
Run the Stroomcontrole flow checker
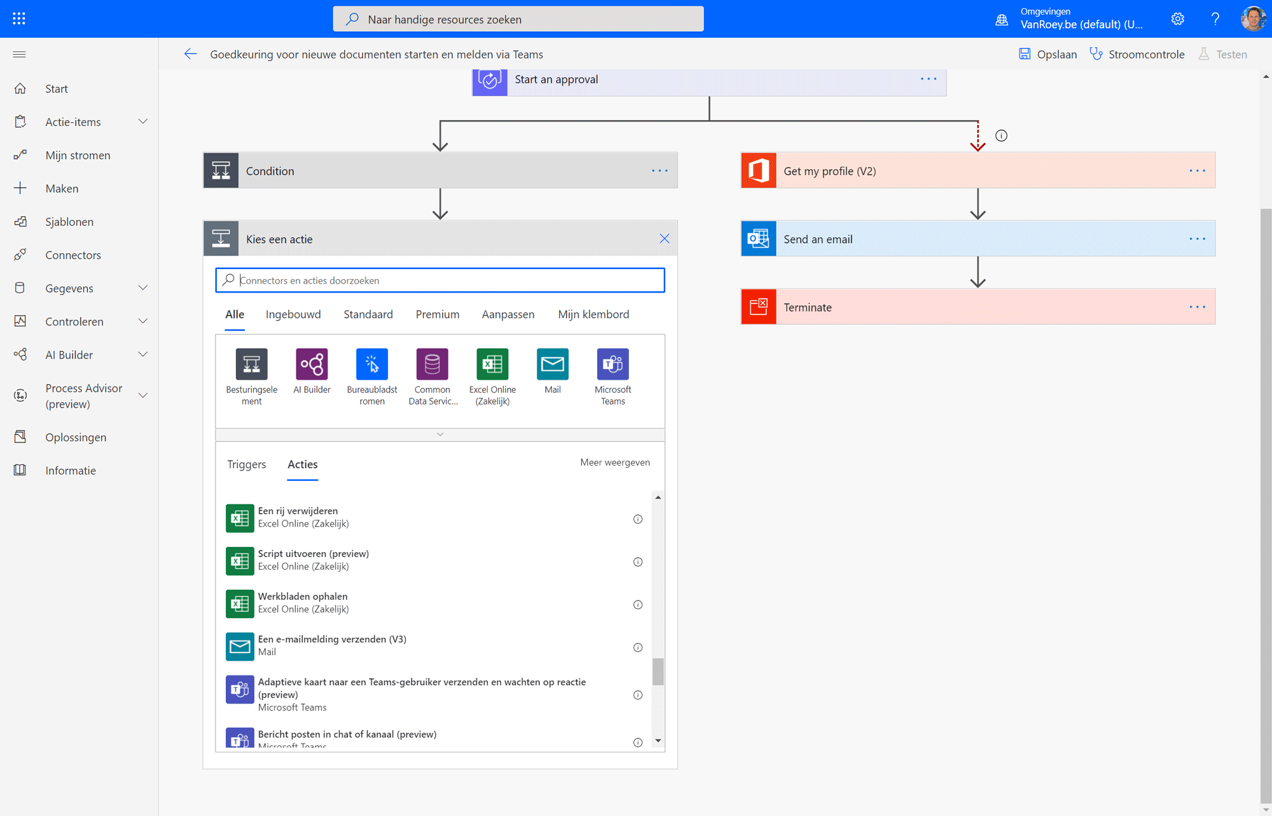click(x=1137, y=54)
